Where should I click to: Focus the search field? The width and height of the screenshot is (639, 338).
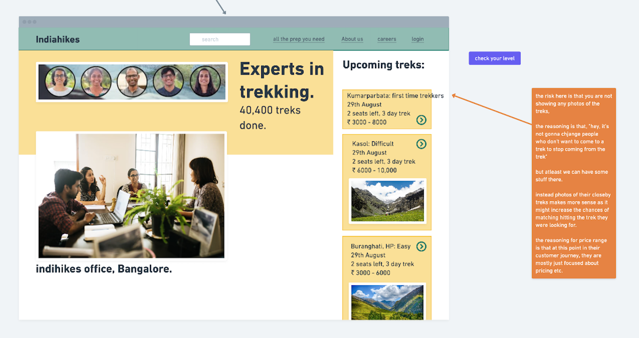[220, 39]
